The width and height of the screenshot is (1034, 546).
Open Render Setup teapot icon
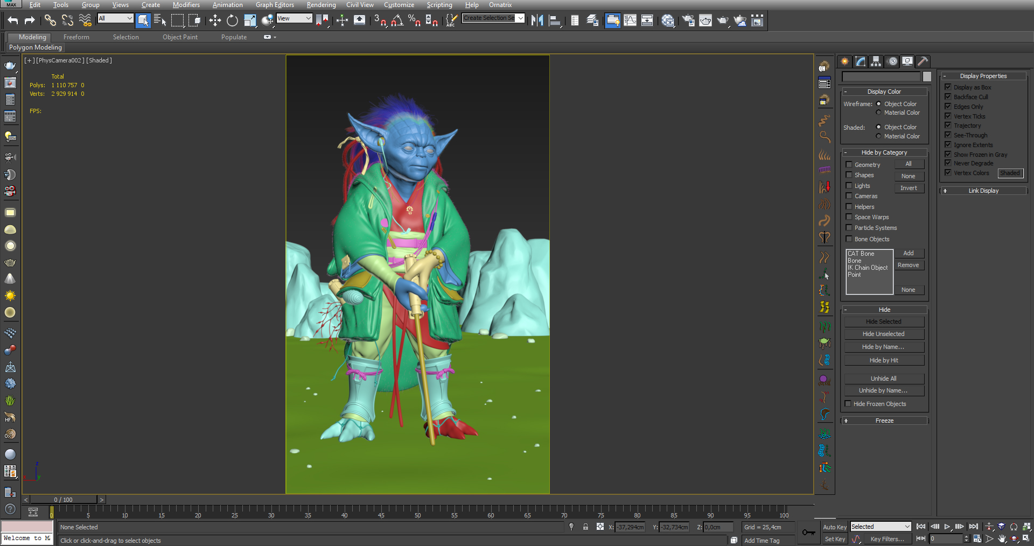coord(688,20)
